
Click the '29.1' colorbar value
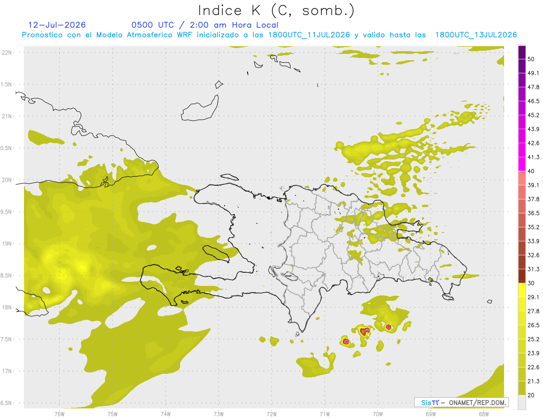coord(533,297)
